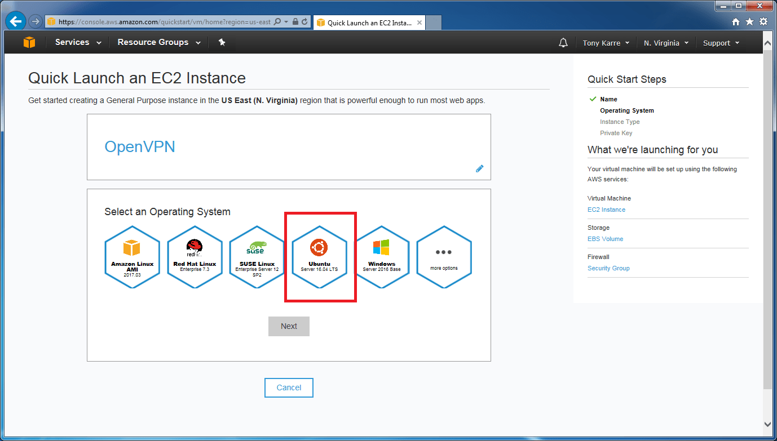
Task: Open Internet Explorer settings gear
Action: coord(763,21)
